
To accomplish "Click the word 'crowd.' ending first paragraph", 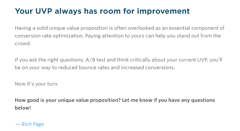I will coord(23,43).
